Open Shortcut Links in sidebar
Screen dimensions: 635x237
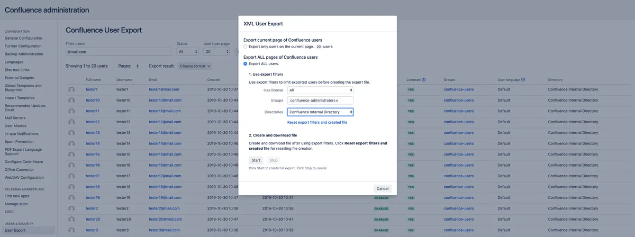coord(17,70)
